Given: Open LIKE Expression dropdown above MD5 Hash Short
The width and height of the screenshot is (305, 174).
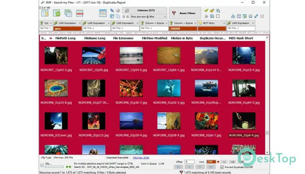Looking at the screenshot, I should click(x=253, y=23).
